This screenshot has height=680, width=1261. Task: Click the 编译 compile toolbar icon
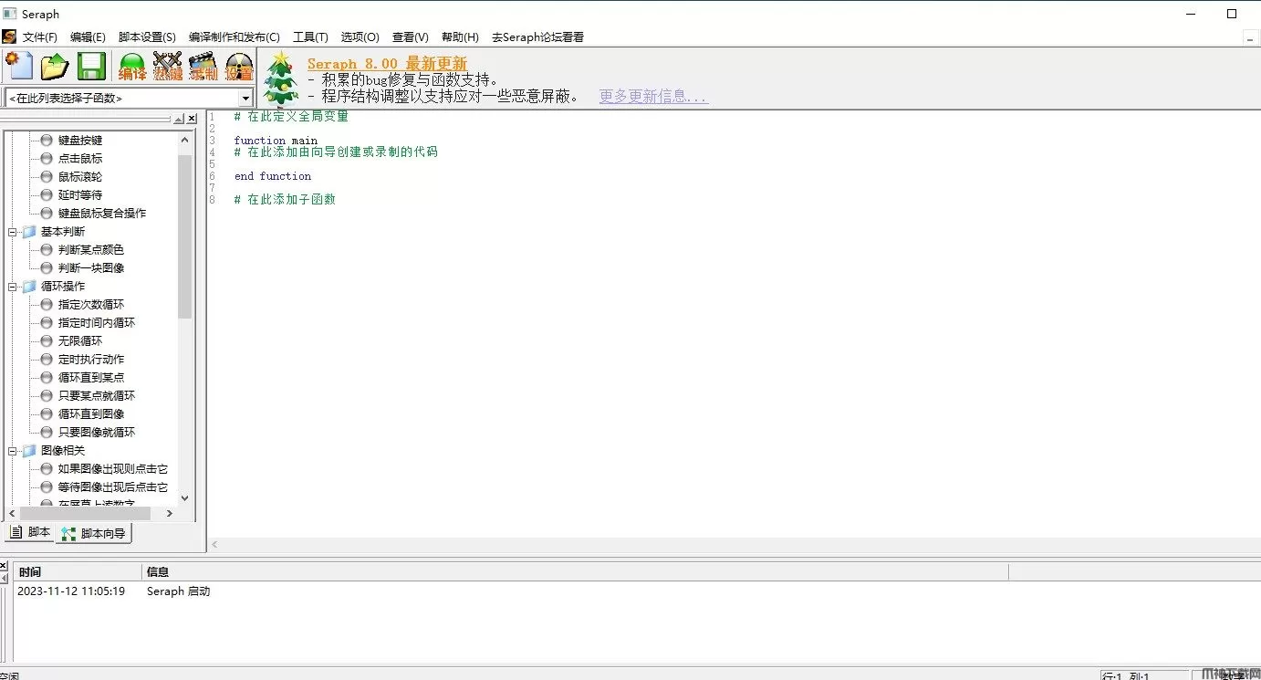[132, 67]
